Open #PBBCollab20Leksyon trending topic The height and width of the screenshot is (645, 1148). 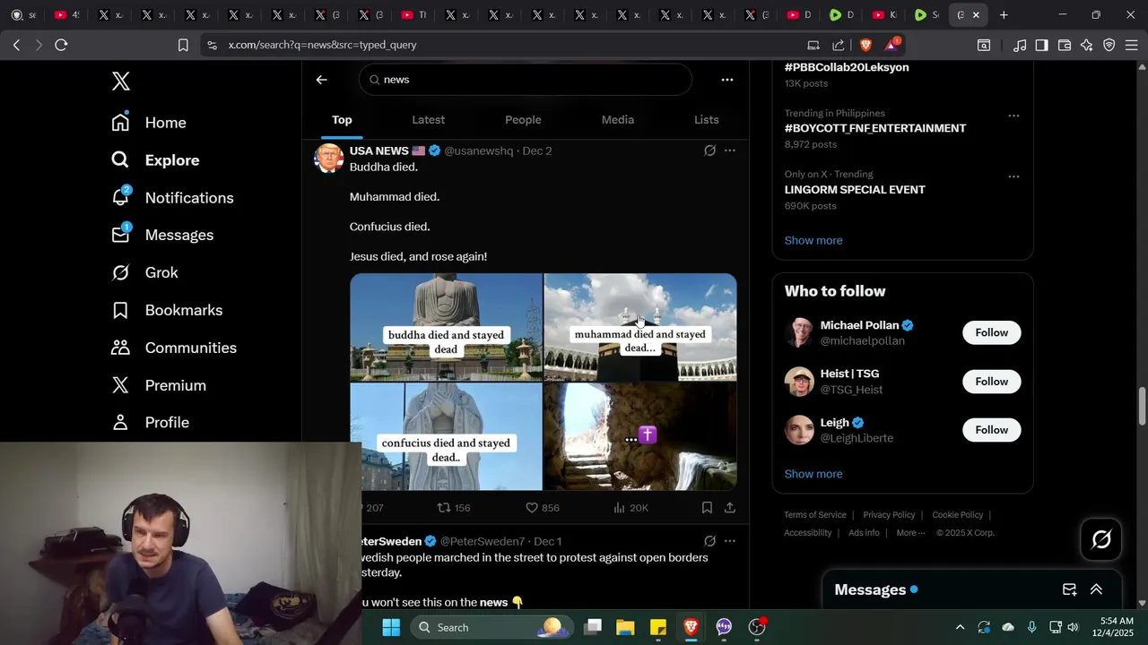(x=847, y=67)
